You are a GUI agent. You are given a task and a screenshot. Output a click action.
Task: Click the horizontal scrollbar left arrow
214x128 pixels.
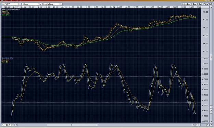click(16, 125)
